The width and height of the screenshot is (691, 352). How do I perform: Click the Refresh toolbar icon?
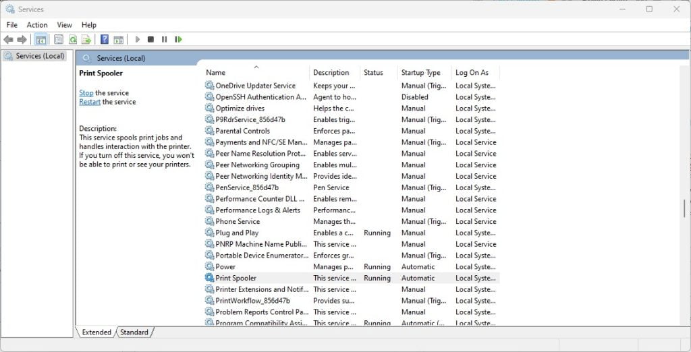[x=72, y=40]
